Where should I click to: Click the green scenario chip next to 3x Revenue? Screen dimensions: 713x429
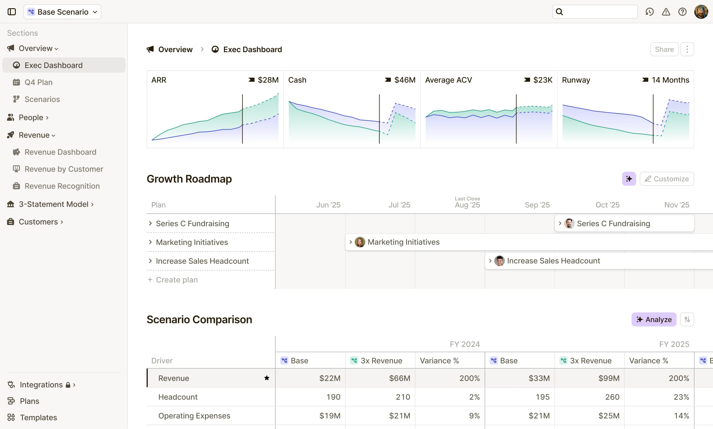pos(354,360)
